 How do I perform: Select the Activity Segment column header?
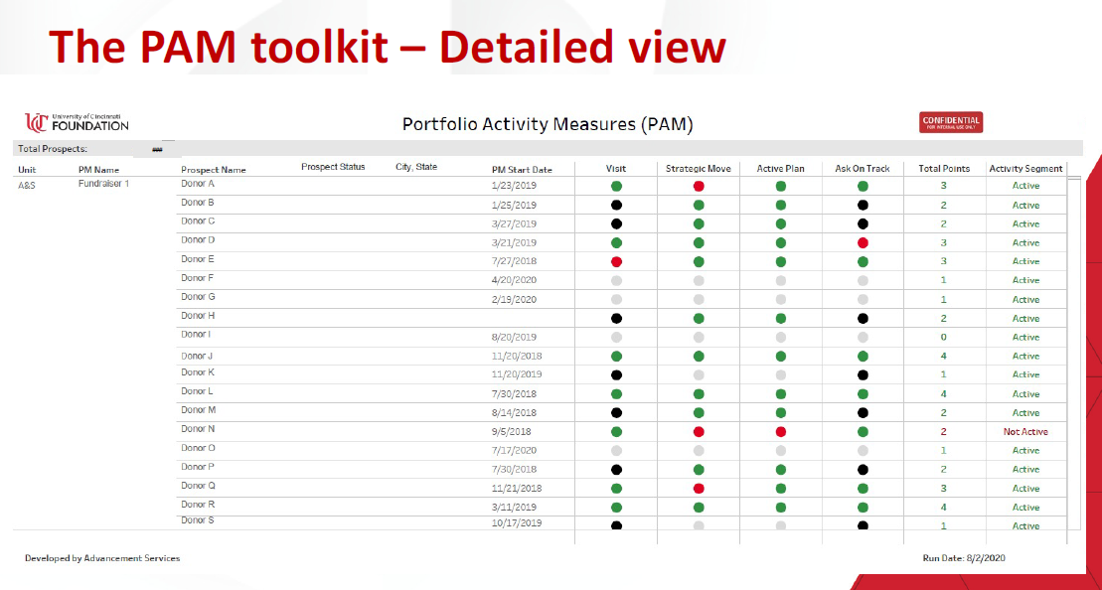click(1025, 169)
